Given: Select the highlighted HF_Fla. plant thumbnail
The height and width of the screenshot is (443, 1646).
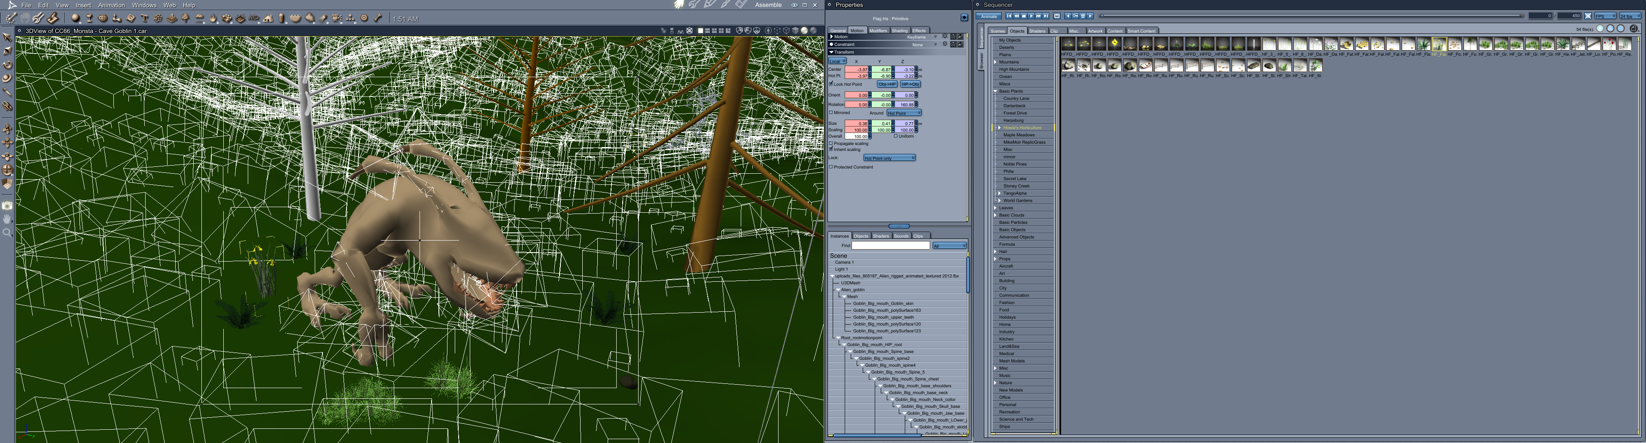Looking at the screenshot, I should [1439, 44].
